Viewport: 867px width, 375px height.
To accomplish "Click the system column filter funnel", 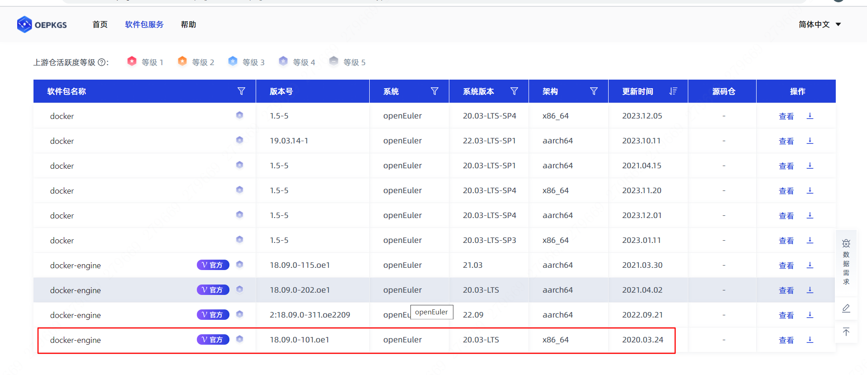I will coord(434,91).
